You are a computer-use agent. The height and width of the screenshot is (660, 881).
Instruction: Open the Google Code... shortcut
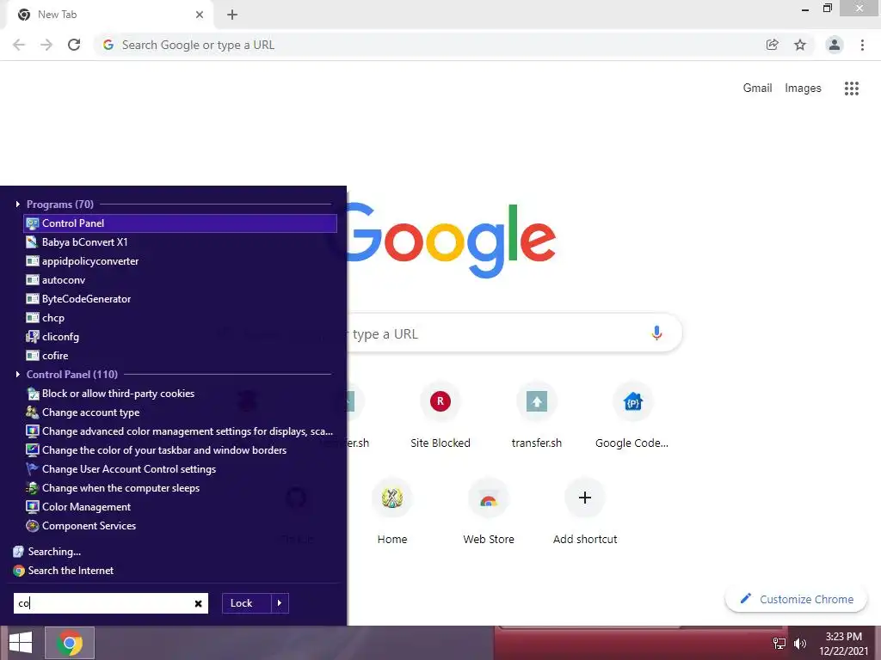pos(632,415)
